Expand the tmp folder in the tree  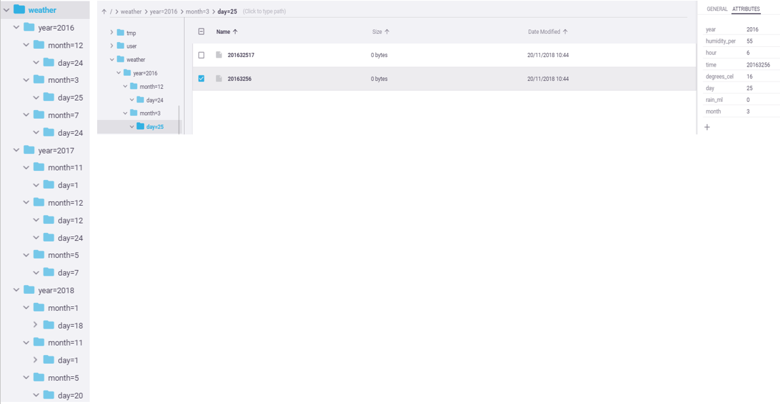(x=112, y=33)
